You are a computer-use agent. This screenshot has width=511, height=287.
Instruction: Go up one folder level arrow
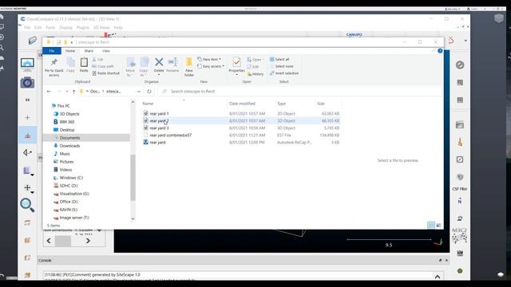click(x=74, y=92)
